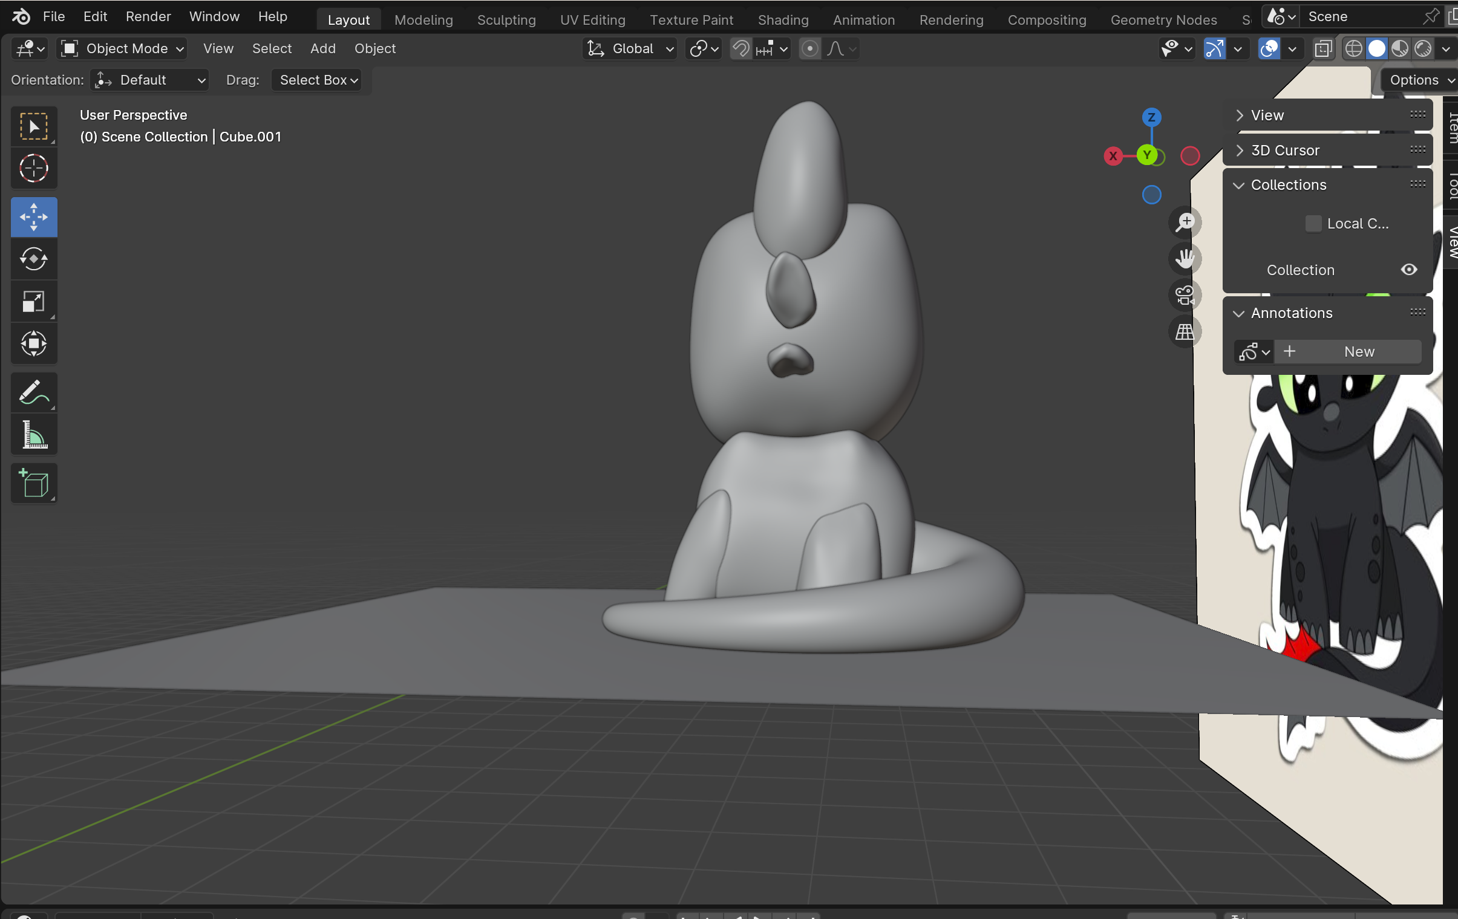Open the annotation data browse button
The width and height of the screenshot is (1458, 919).
pos(1254,351)
